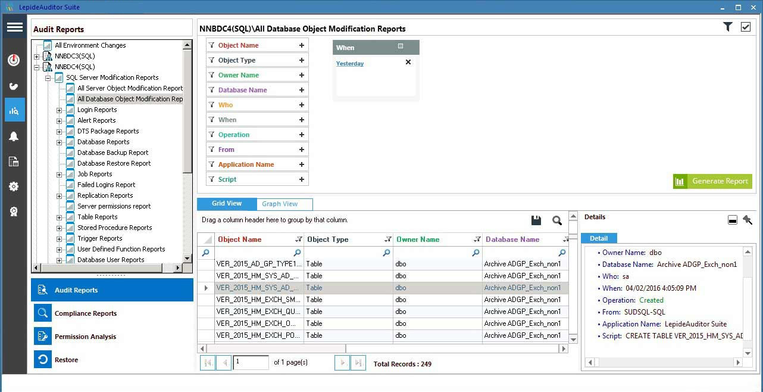Select Server permissions report tree item

tap(114, 206)
